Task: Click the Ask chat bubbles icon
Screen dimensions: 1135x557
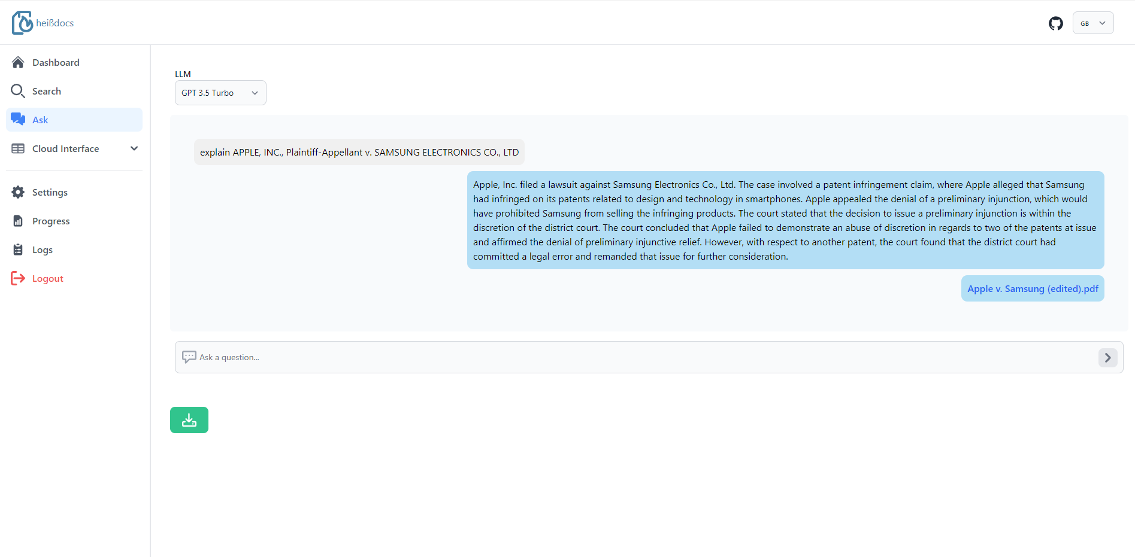Action: pyautogui.click(x=18, y=120)
